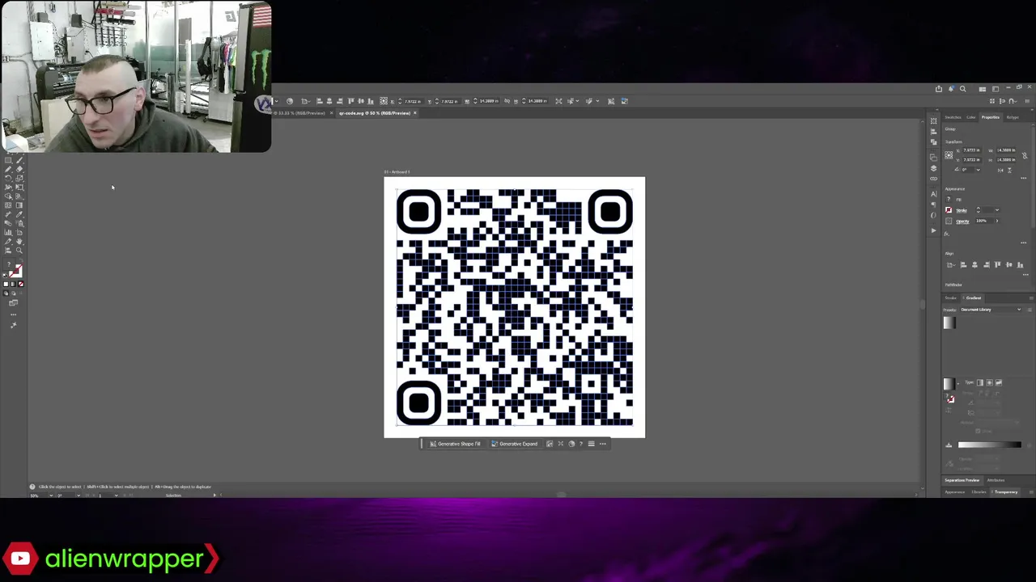This screenshot has height=582, width=1036.
Task: Click the gradient slider bar
Action: 990,445
